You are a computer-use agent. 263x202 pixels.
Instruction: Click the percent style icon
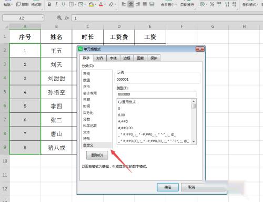(x=212, y=4)
